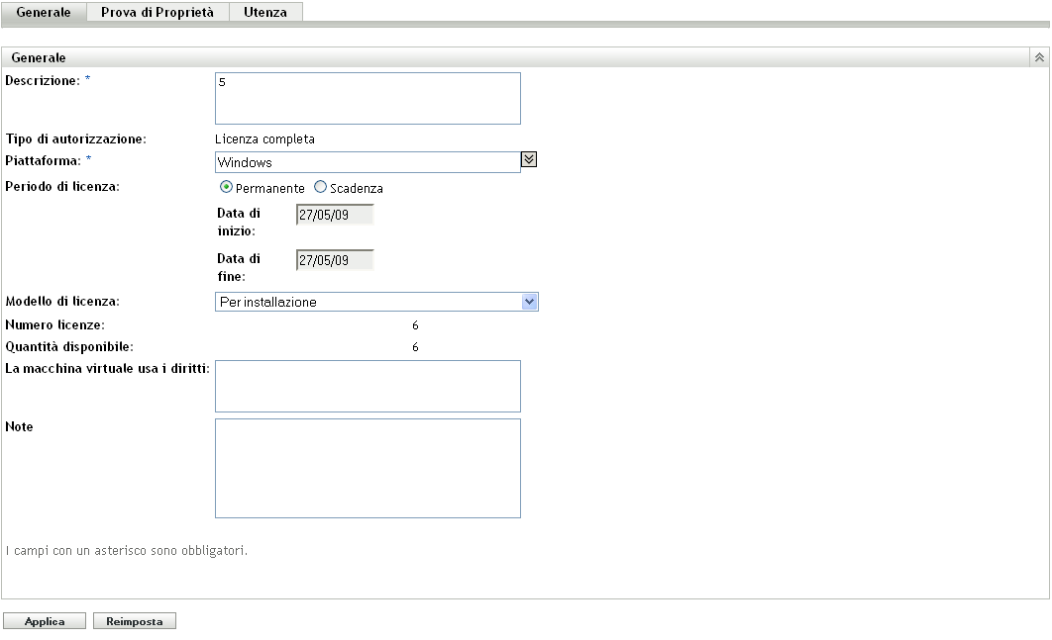Image resolution: width=1052 pixels, height=640 pixels.
Task: Click the Applica button
Action: coord(45,621)
